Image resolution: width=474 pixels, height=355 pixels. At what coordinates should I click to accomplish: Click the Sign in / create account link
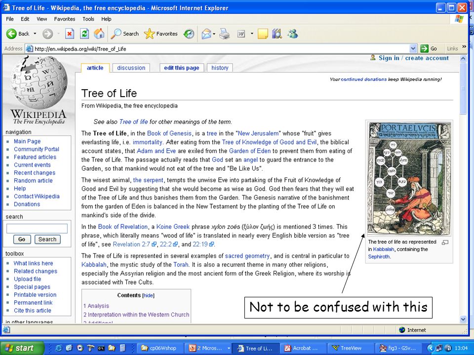pos(414,58)
